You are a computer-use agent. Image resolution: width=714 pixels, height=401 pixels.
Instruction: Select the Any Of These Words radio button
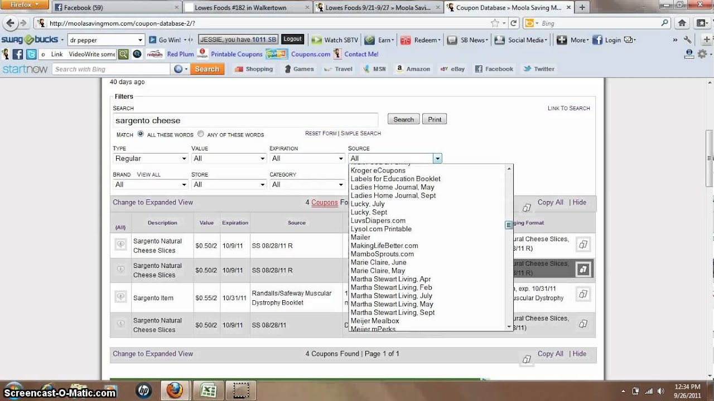[x=201, y=134]
